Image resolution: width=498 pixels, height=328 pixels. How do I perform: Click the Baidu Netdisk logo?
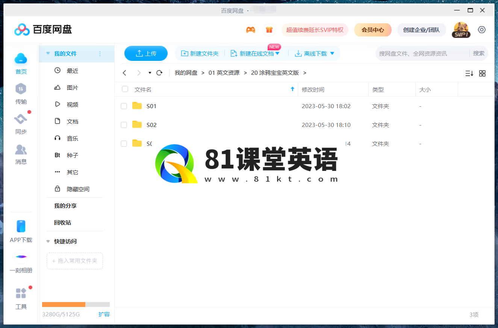click(43, 29)
